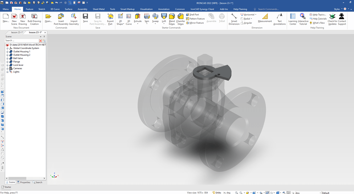354x194 pixels.
Task: Select the Spin tool in the ribbon
Action: tap(147, 16)
